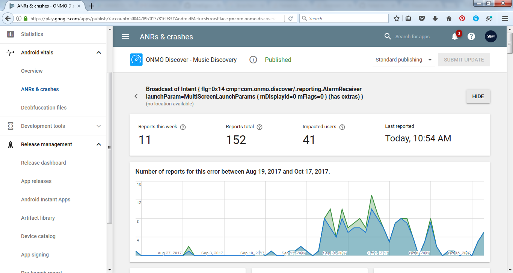Click the Release management rocket icon
This screenshot has width=513, height=273.
10,144
